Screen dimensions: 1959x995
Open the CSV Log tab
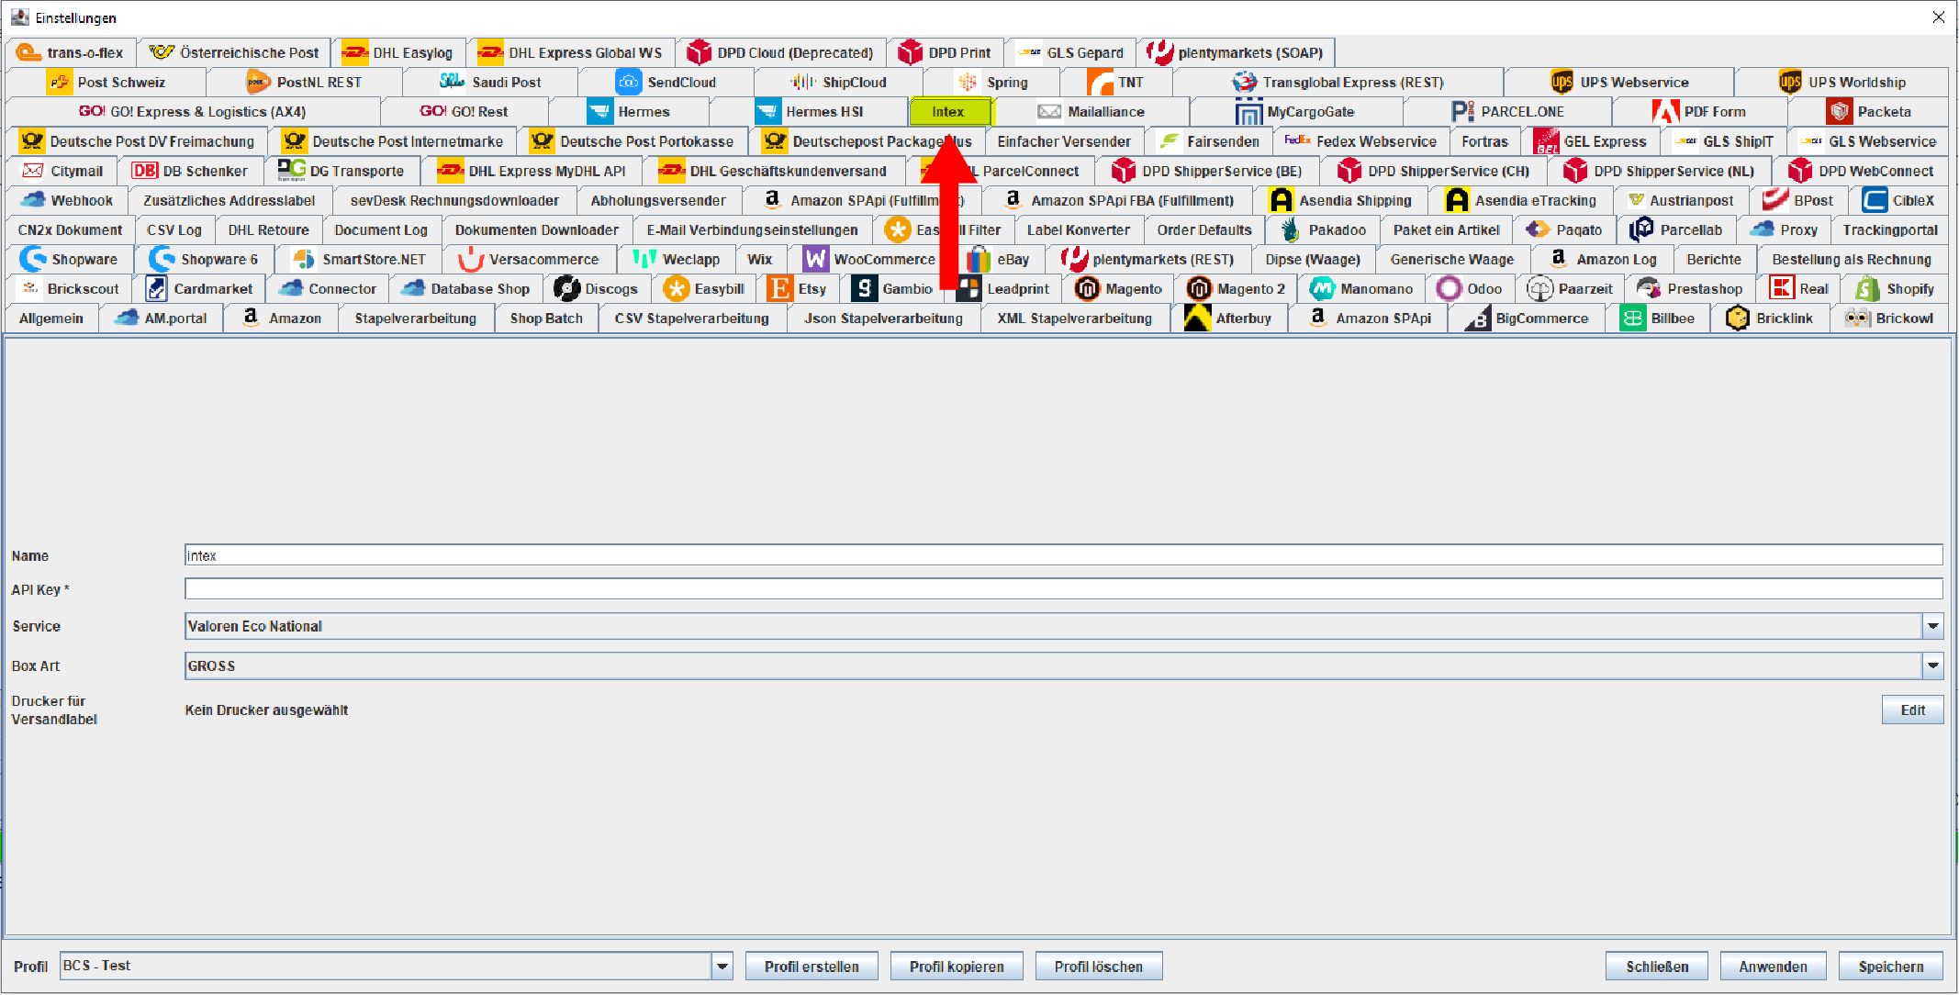(x=174, y=229)
